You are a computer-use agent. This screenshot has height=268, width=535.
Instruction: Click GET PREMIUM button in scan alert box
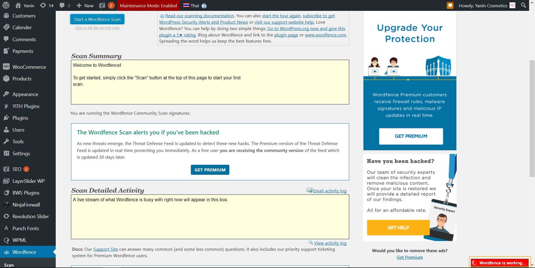210,170
